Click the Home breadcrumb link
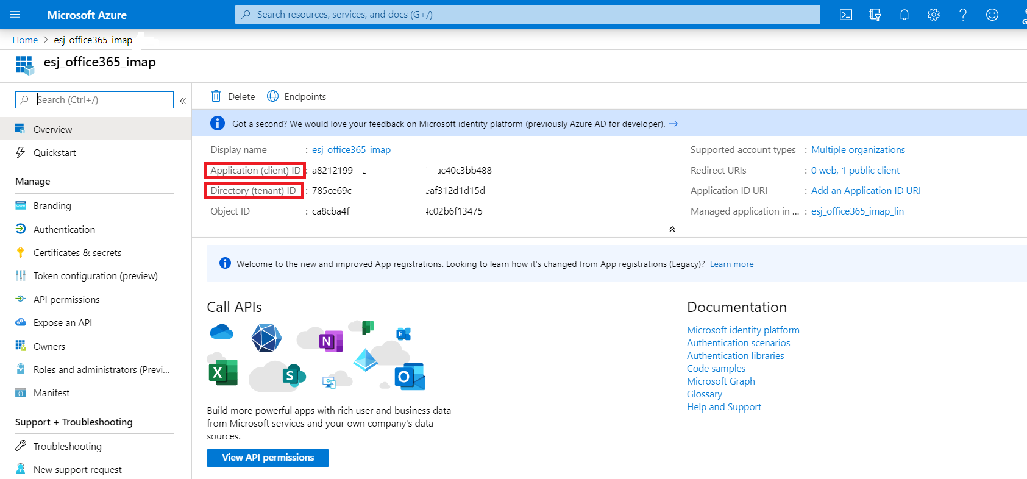1027x479 pixels. [25, 40]
